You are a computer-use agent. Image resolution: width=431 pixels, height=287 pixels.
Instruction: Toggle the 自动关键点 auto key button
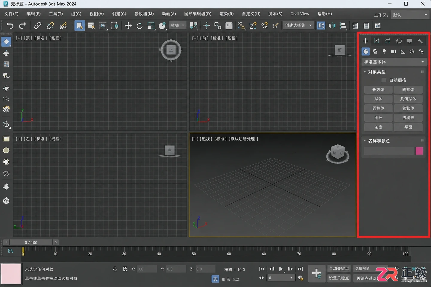click(339, 268)
